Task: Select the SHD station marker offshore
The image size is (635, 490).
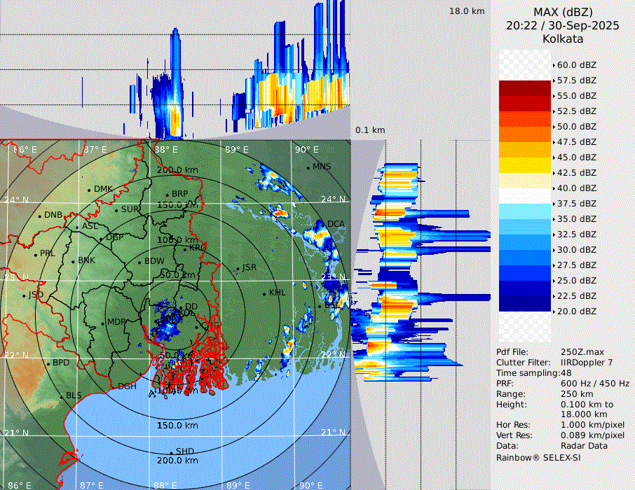Action: [171, 451]
